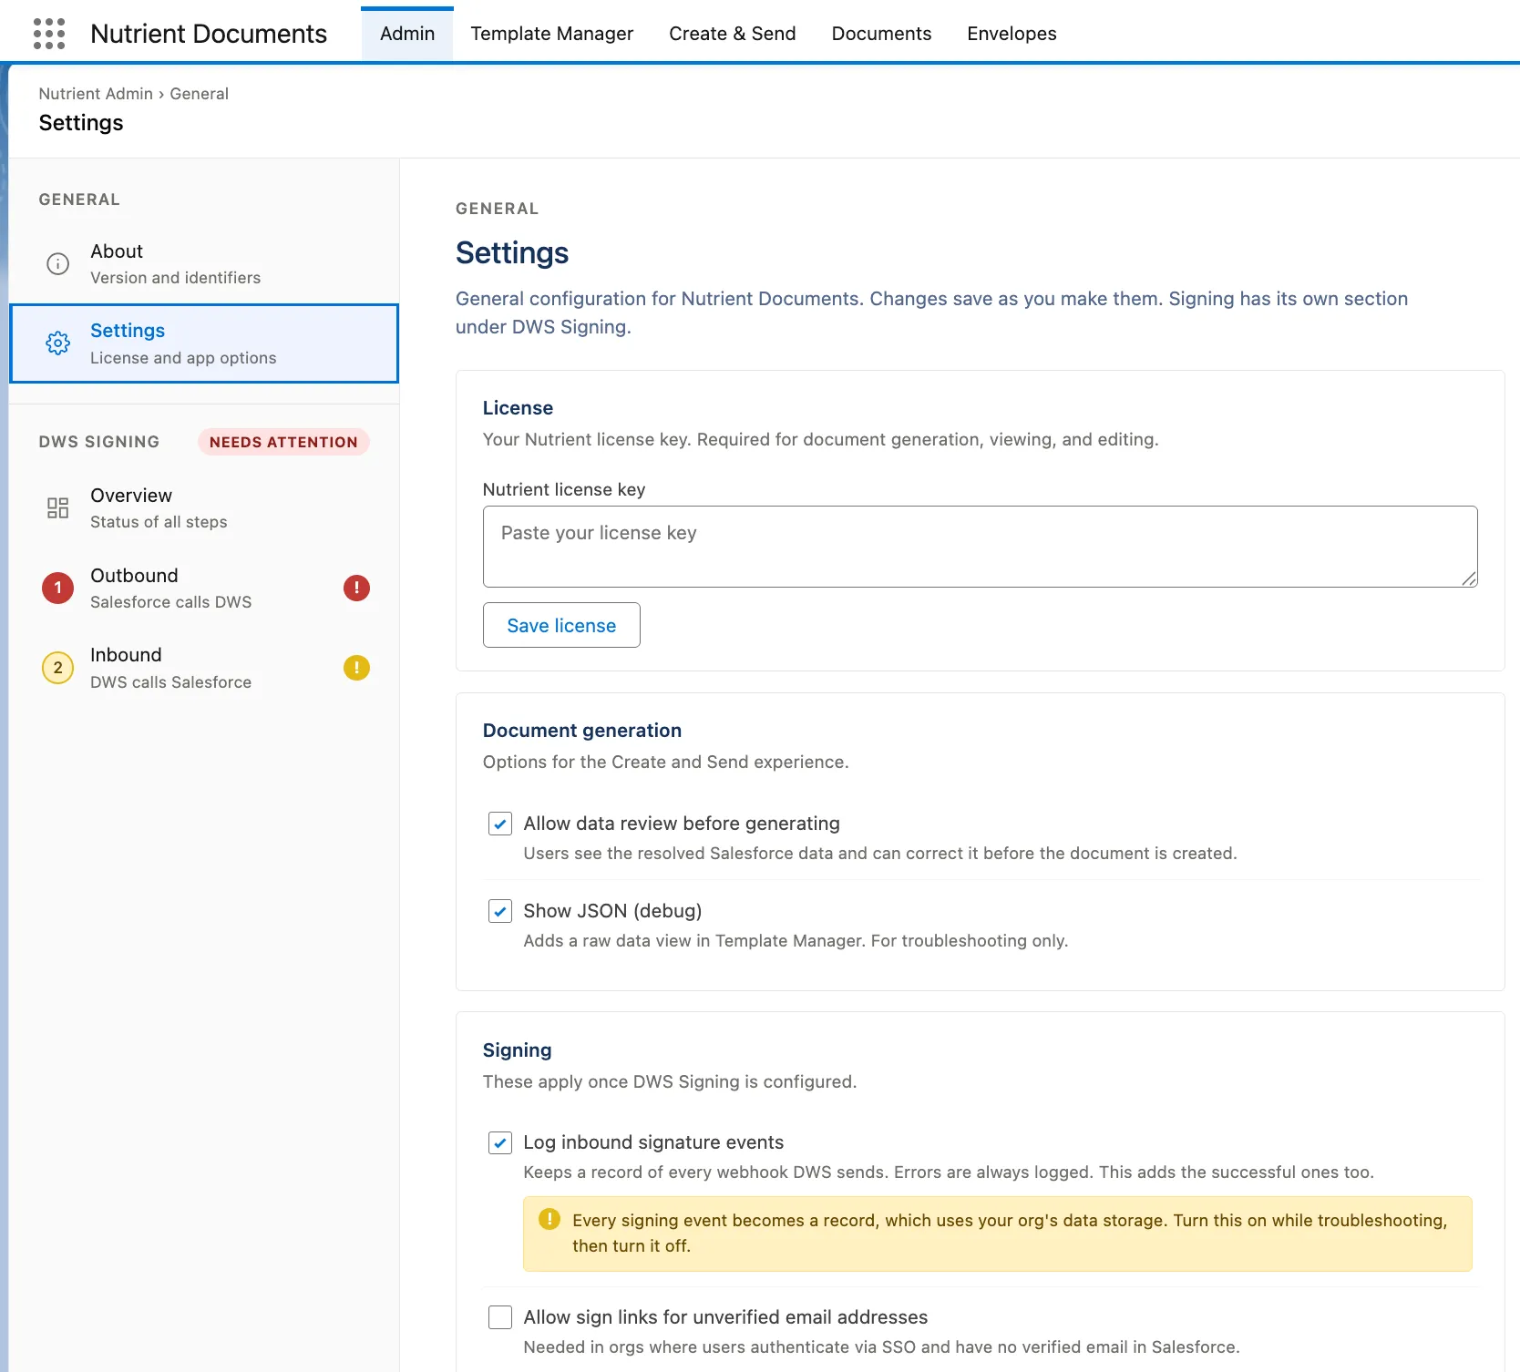
Task: Disable Log inbound signature events
Action: click(500, 1142)
